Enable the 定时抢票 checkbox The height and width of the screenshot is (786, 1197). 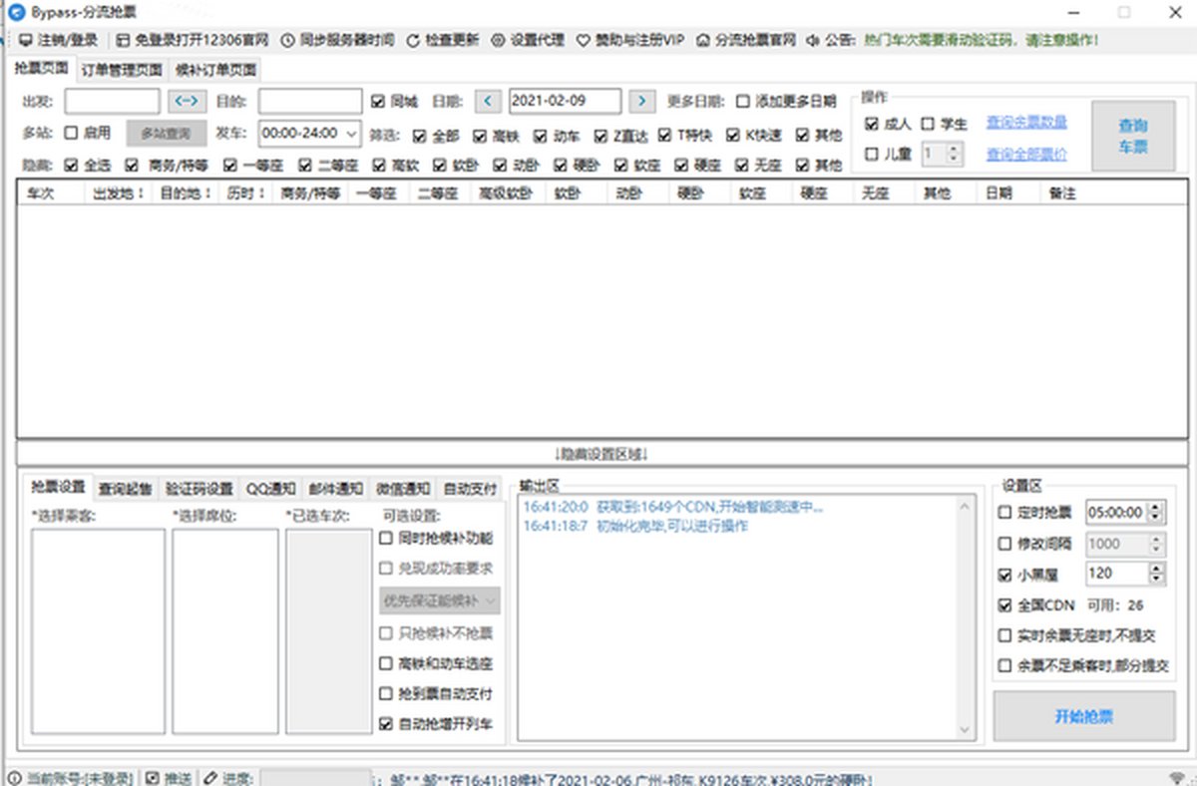point(1005,513)
